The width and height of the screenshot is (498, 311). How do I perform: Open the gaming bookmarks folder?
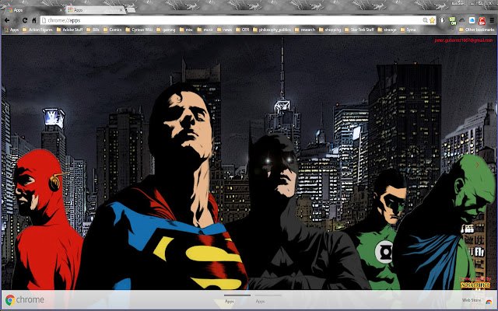click(166, 30)
